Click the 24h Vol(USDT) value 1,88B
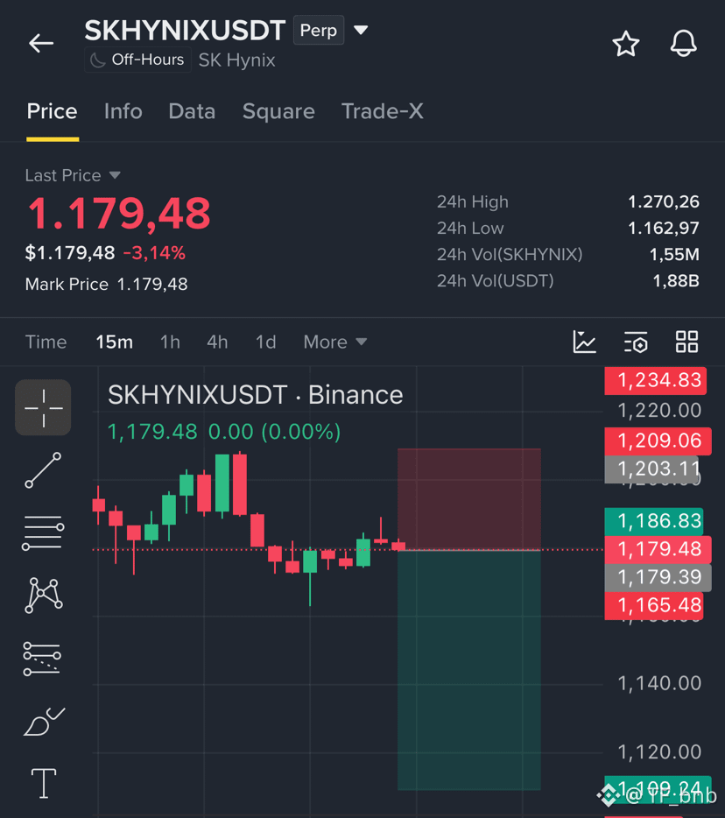The image size is (725, 818). [x=676, y=281]
